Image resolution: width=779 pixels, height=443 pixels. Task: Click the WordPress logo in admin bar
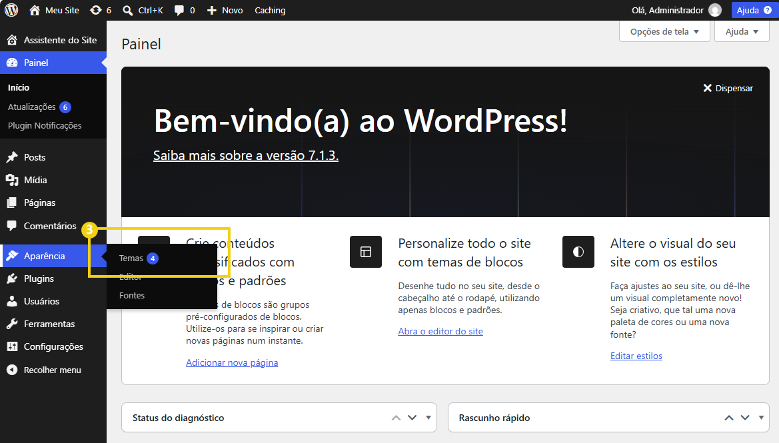[11, 10]
